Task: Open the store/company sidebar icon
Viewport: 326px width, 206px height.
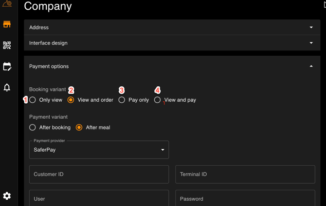Action: 7,24
